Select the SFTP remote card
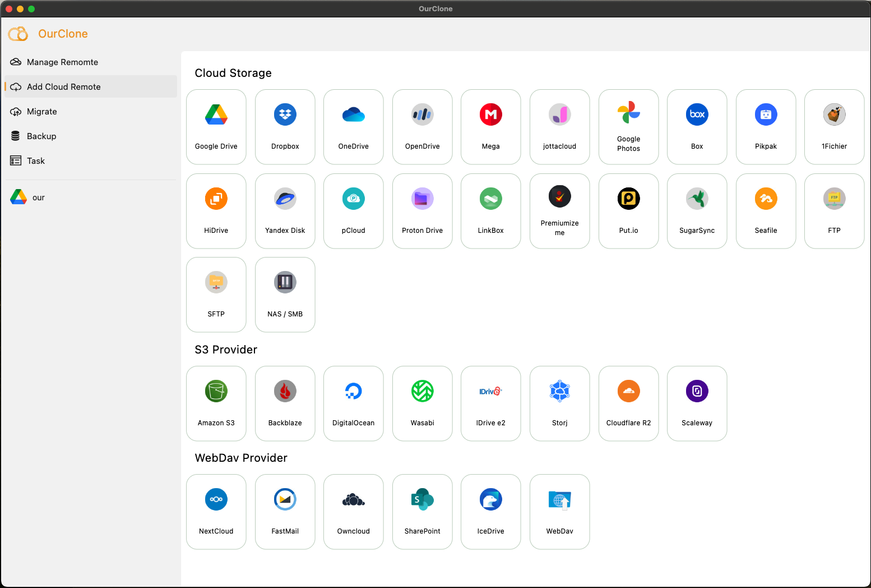 pyautogui.click(x=216, y=295)
